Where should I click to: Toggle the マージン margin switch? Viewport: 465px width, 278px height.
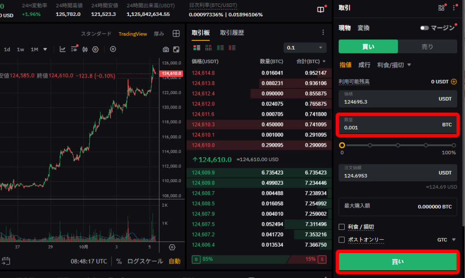(425, 28)
